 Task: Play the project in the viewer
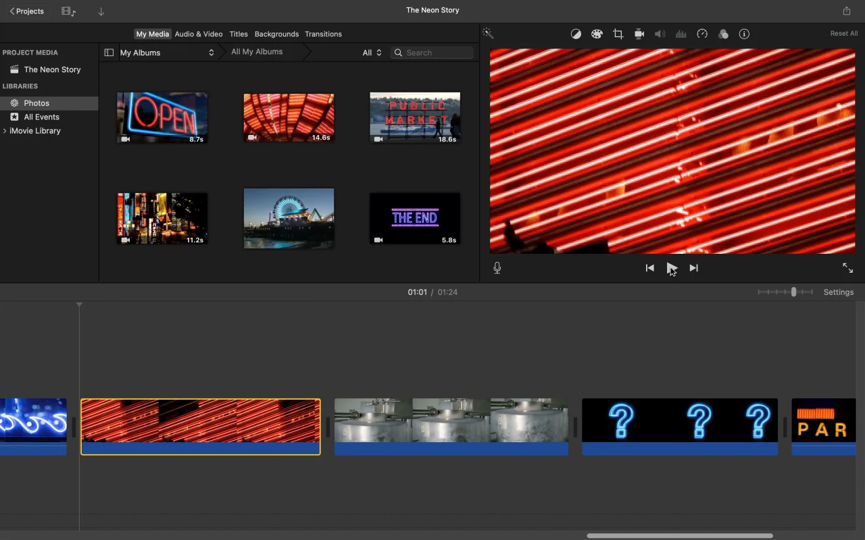coord(672,267)
